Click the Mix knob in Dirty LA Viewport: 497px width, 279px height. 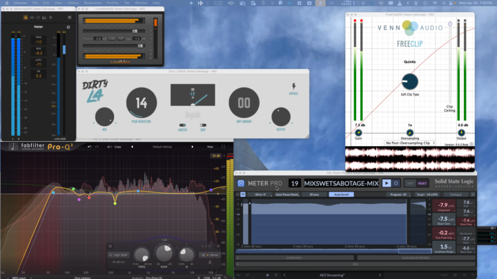coord(105,116)
